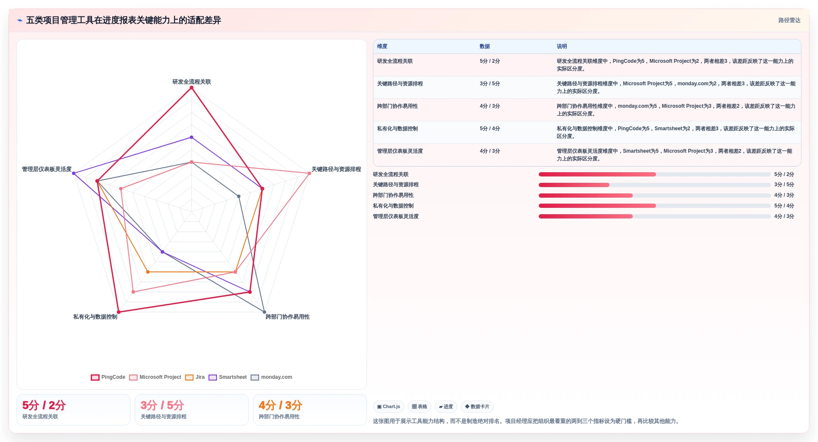Click the 表格 tag chip
The height and width of the screenshot is (442, 818).
[x=420, y=406]
